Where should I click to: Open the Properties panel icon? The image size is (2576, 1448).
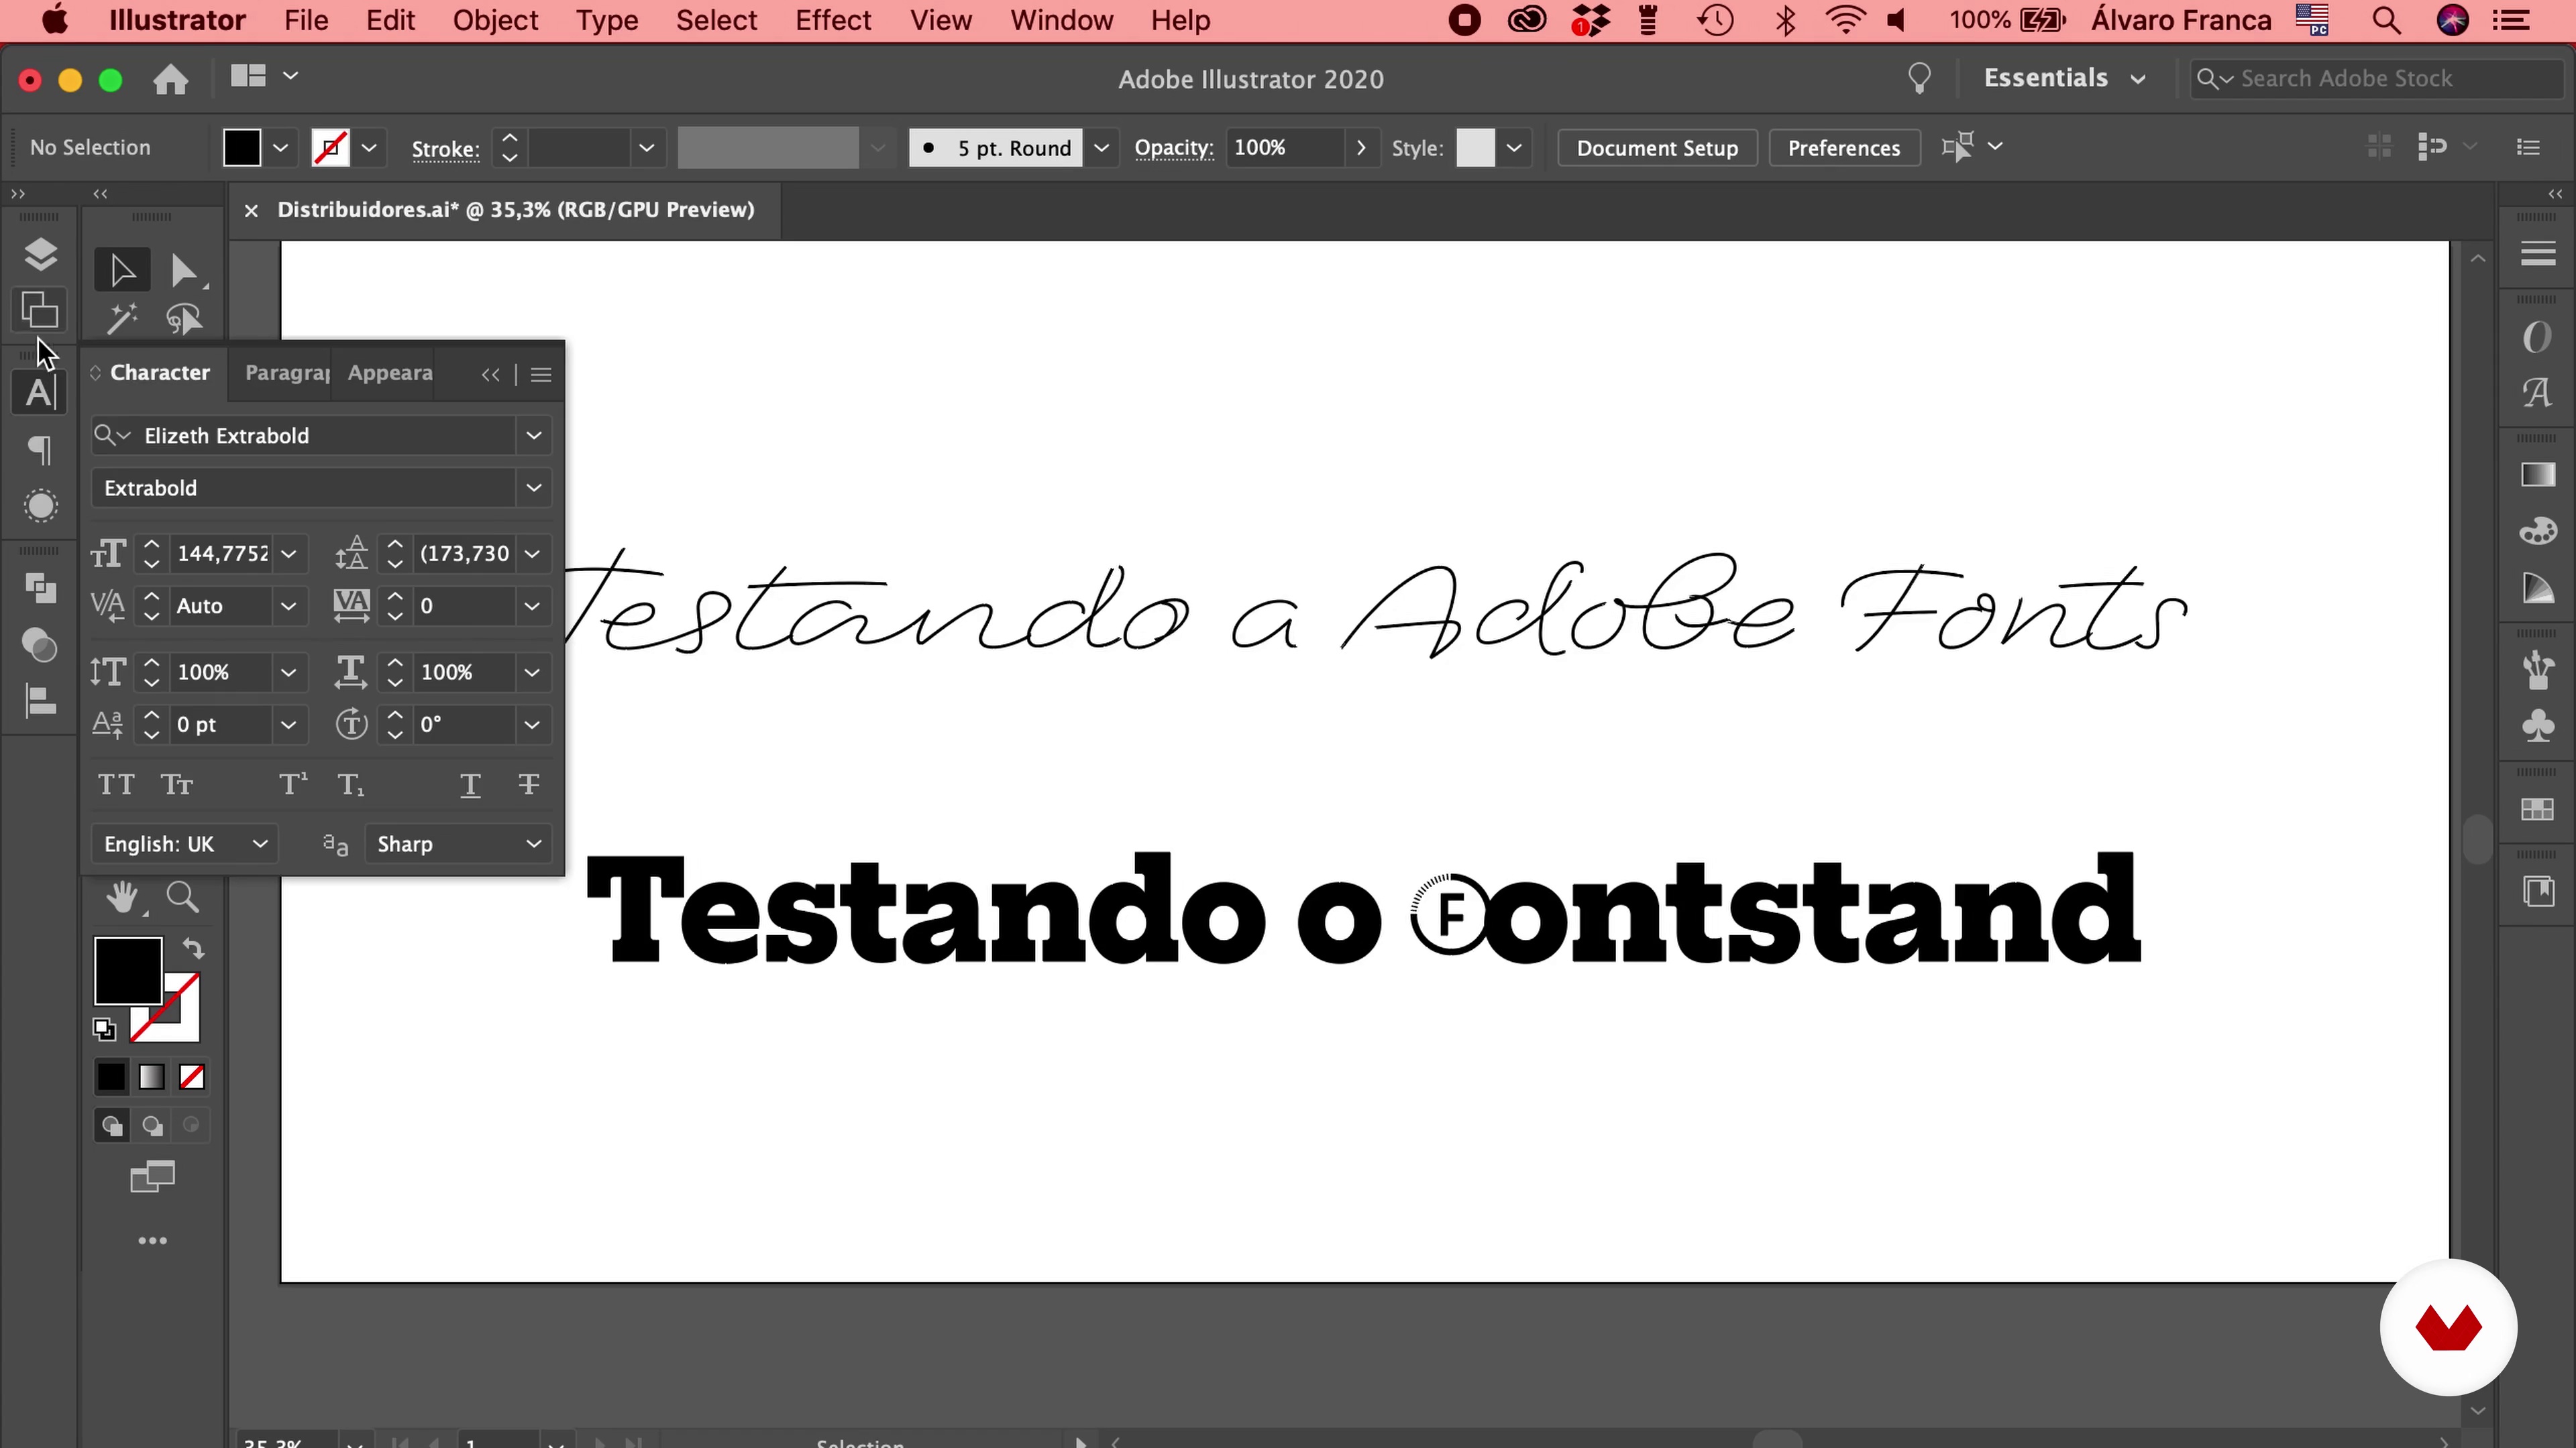tap(2537, 255)
